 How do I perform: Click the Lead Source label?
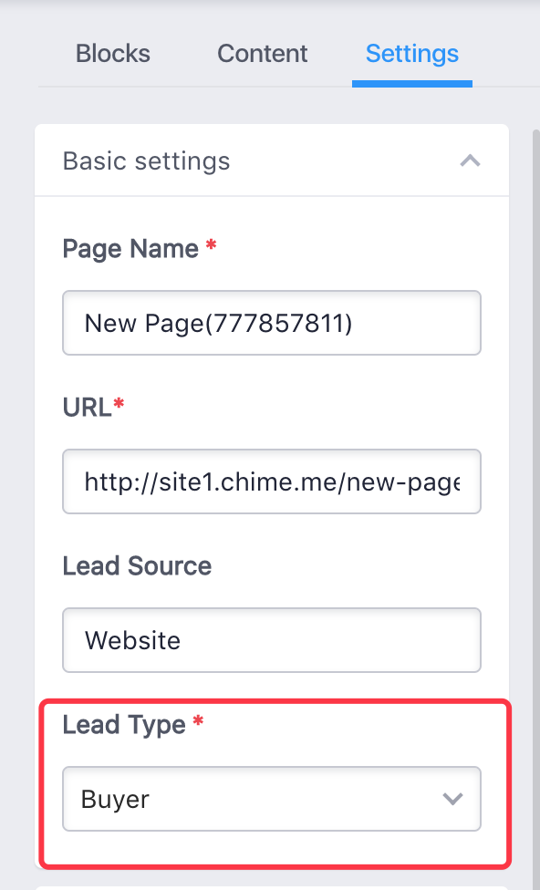(137, 566)
